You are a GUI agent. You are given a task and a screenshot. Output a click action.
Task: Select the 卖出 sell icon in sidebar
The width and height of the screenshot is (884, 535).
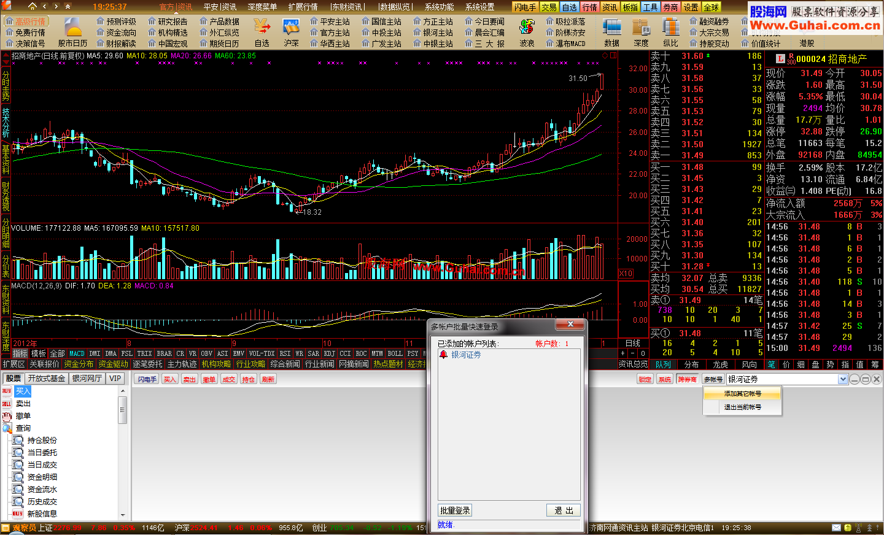(7, 403)
